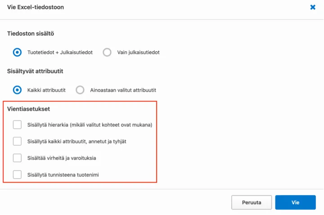This screenshot has width=324, height=215.
Task: Switch to "Ainoastaan valitut attribuutit" radio circle
Action: pyautogui.click(x=80, y=90)
